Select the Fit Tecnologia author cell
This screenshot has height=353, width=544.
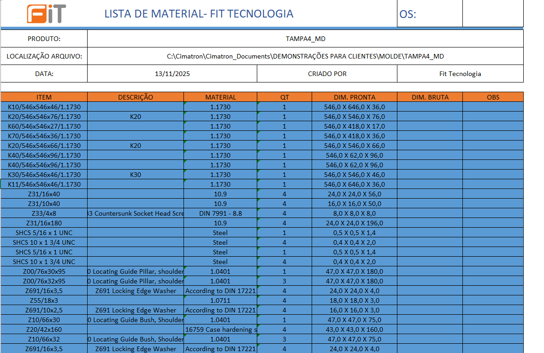[460, 74]
